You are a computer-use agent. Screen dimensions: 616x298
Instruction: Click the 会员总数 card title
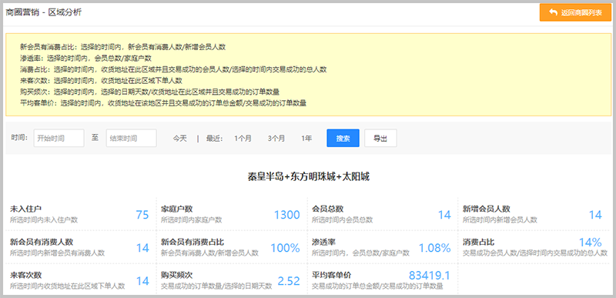328,209
